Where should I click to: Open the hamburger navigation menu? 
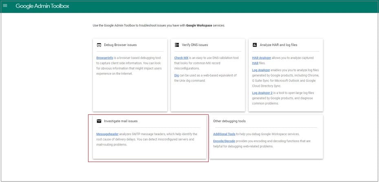tap(5, 6)
